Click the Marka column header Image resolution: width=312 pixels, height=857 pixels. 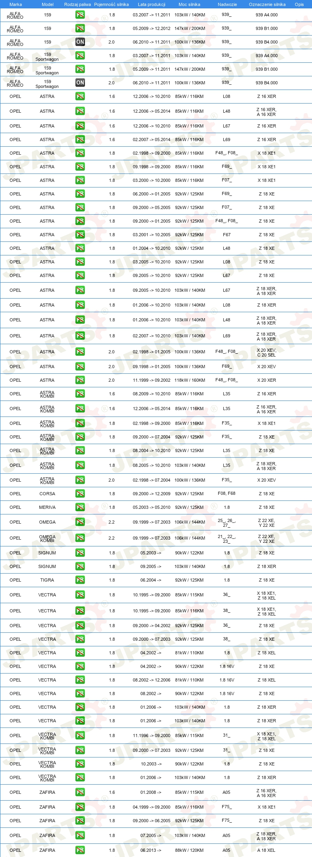[16, 4]
